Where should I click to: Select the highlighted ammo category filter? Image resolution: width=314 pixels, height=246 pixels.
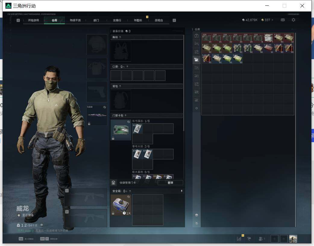[196, 60]
